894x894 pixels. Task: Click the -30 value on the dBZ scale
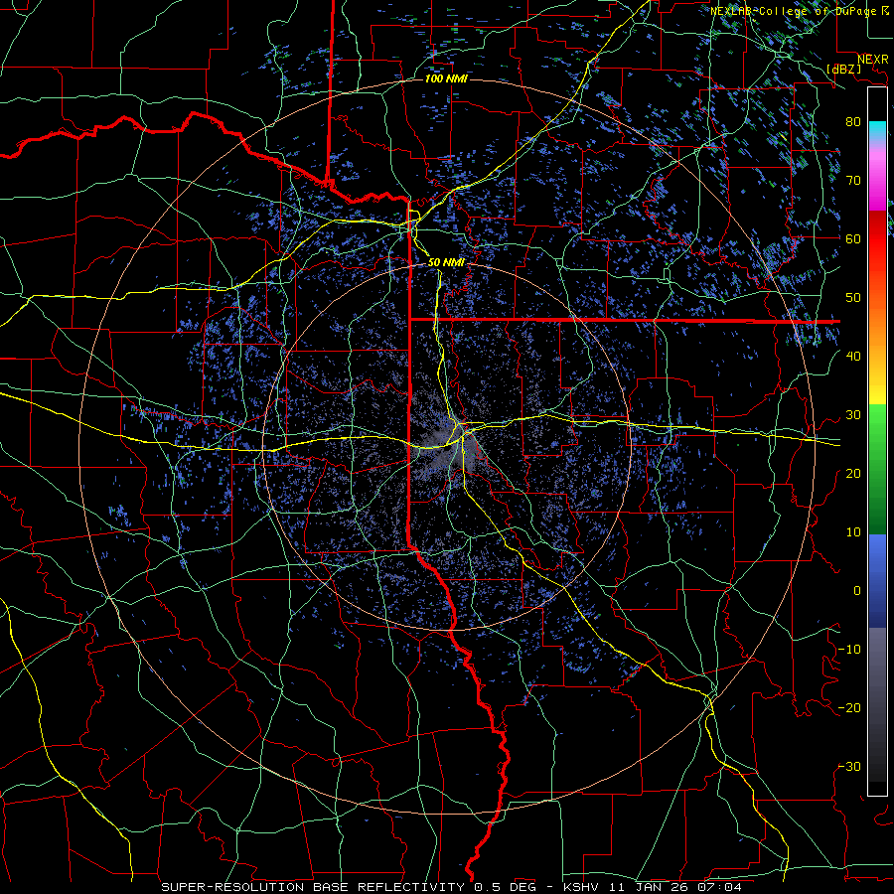tap(849, 767)
